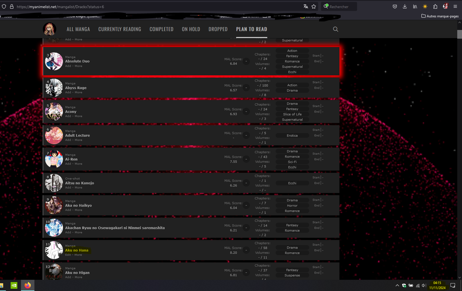The width and height of the screenshot is (462, 291).
Task: Open the Nvidia app from the taskbar
Action: click(14, 285)
